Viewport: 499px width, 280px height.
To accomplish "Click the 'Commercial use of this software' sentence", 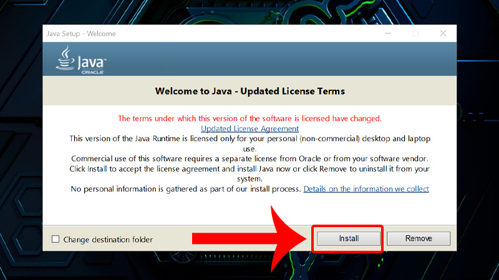I will [250, 159].
